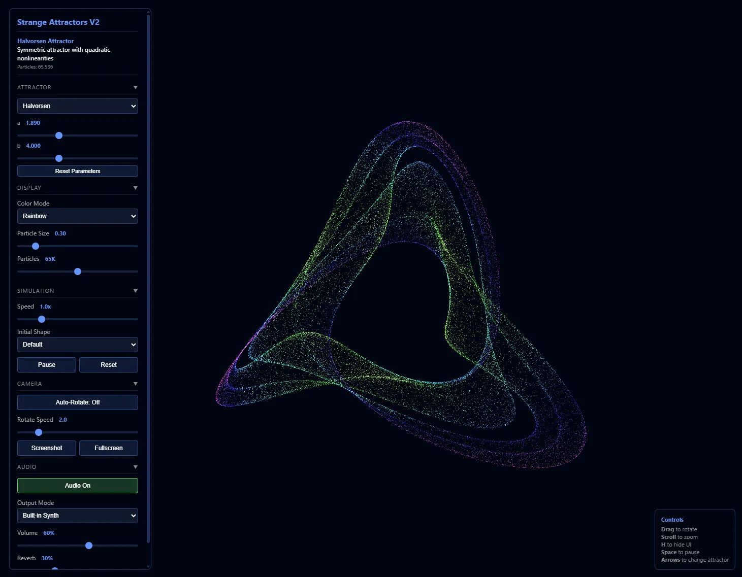This screenshot has width=742, height=577.
Task: Collapse the AUDIO section
Action: pos(135,466)
